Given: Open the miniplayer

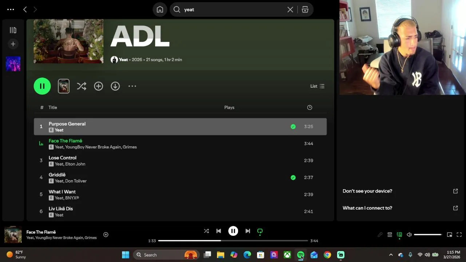Looking at the screenshot, I should pos(450,235).
